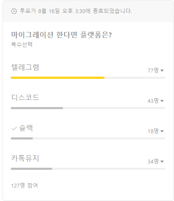Click the 34명 vote count for 카톡유지
Viewport: 174px width, 201px height.
[153, 161]
